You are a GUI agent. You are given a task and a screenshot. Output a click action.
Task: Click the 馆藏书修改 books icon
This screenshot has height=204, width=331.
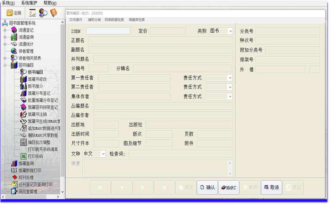[x=23, y=79]
